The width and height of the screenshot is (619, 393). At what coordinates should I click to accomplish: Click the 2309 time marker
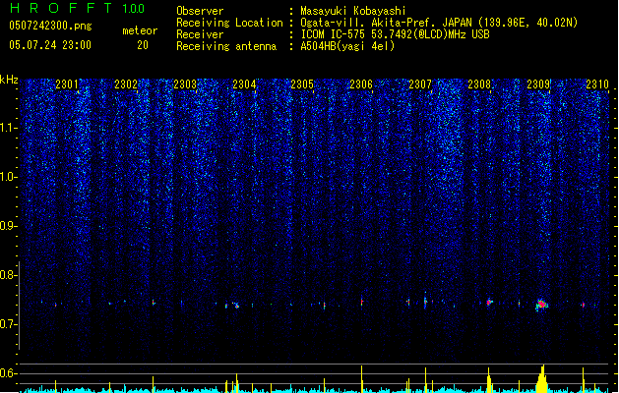(x=538, y=84)
